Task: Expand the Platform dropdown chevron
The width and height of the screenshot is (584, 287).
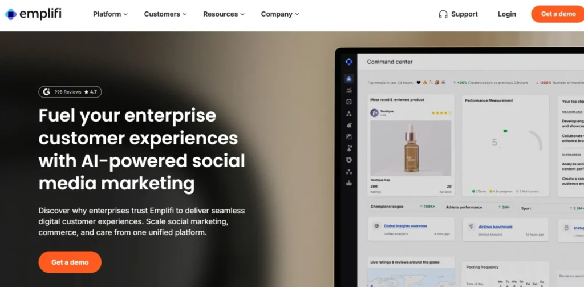Action: (125, 14)
